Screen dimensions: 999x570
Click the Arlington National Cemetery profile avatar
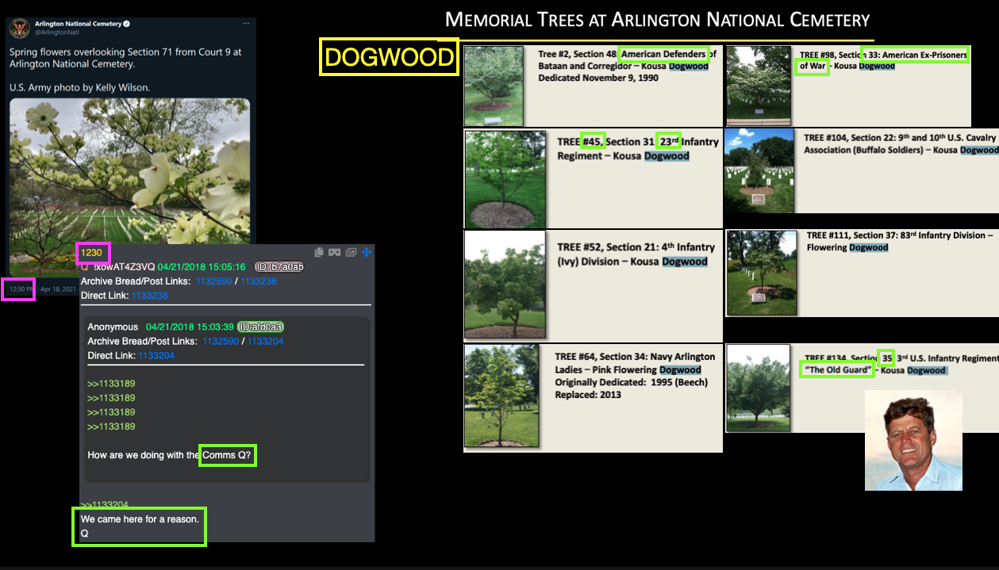pyautogui.click(x=19, y=29)
